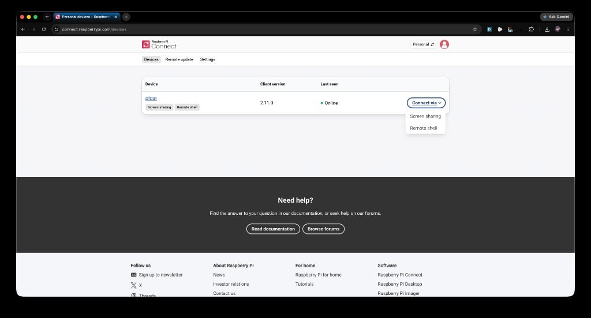The image size is (591, 318).
Task: Open Raspberry Pi for home link
Action: (319, 275)
